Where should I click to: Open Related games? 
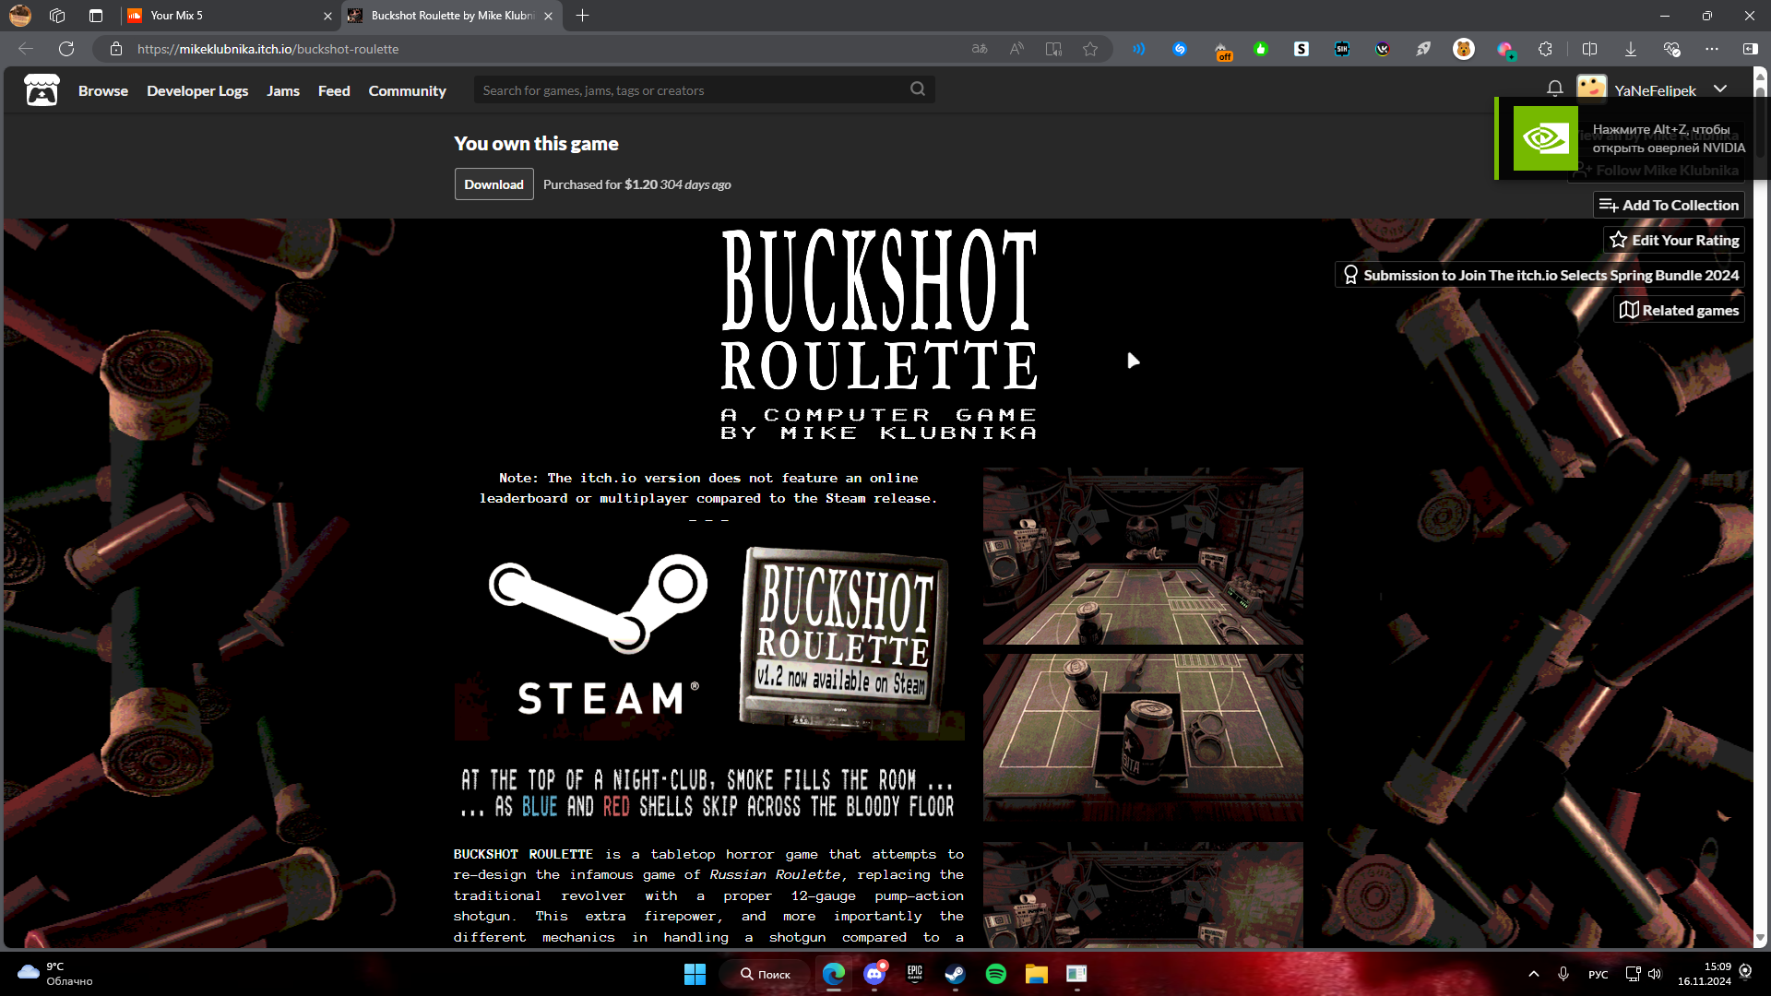[1679, 310]
